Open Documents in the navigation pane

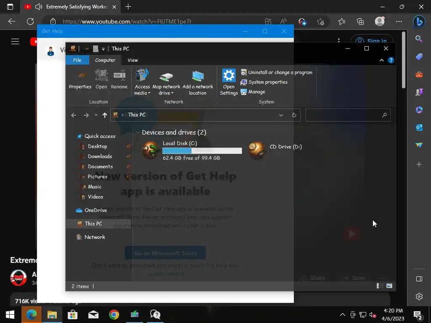pos(100,167)
